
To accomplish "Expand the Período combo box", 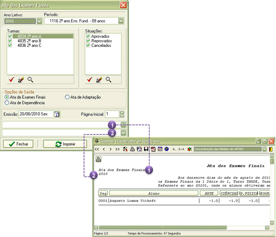I will click(121, 21).
